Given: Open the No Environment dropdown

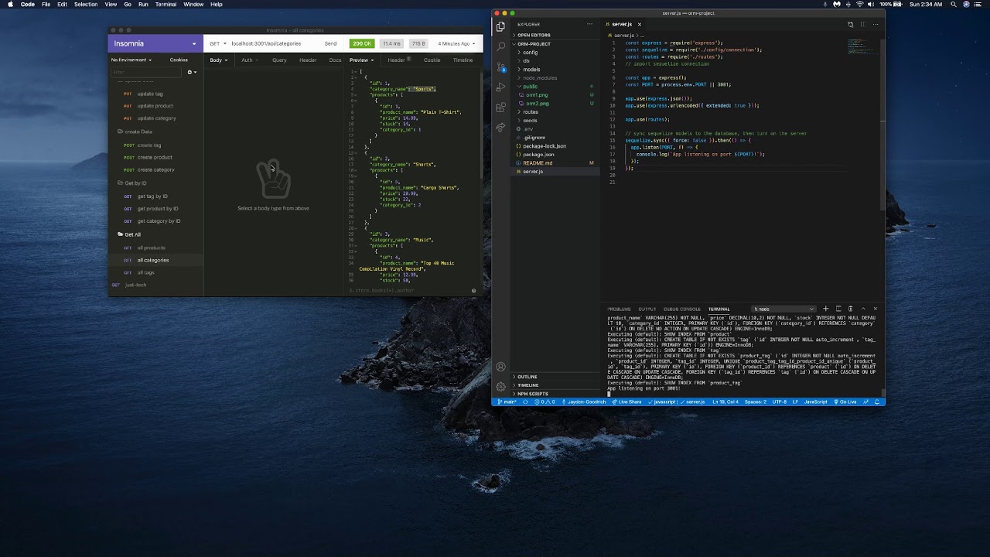Looking at the screenshot, I should click(x=131, y=60).
